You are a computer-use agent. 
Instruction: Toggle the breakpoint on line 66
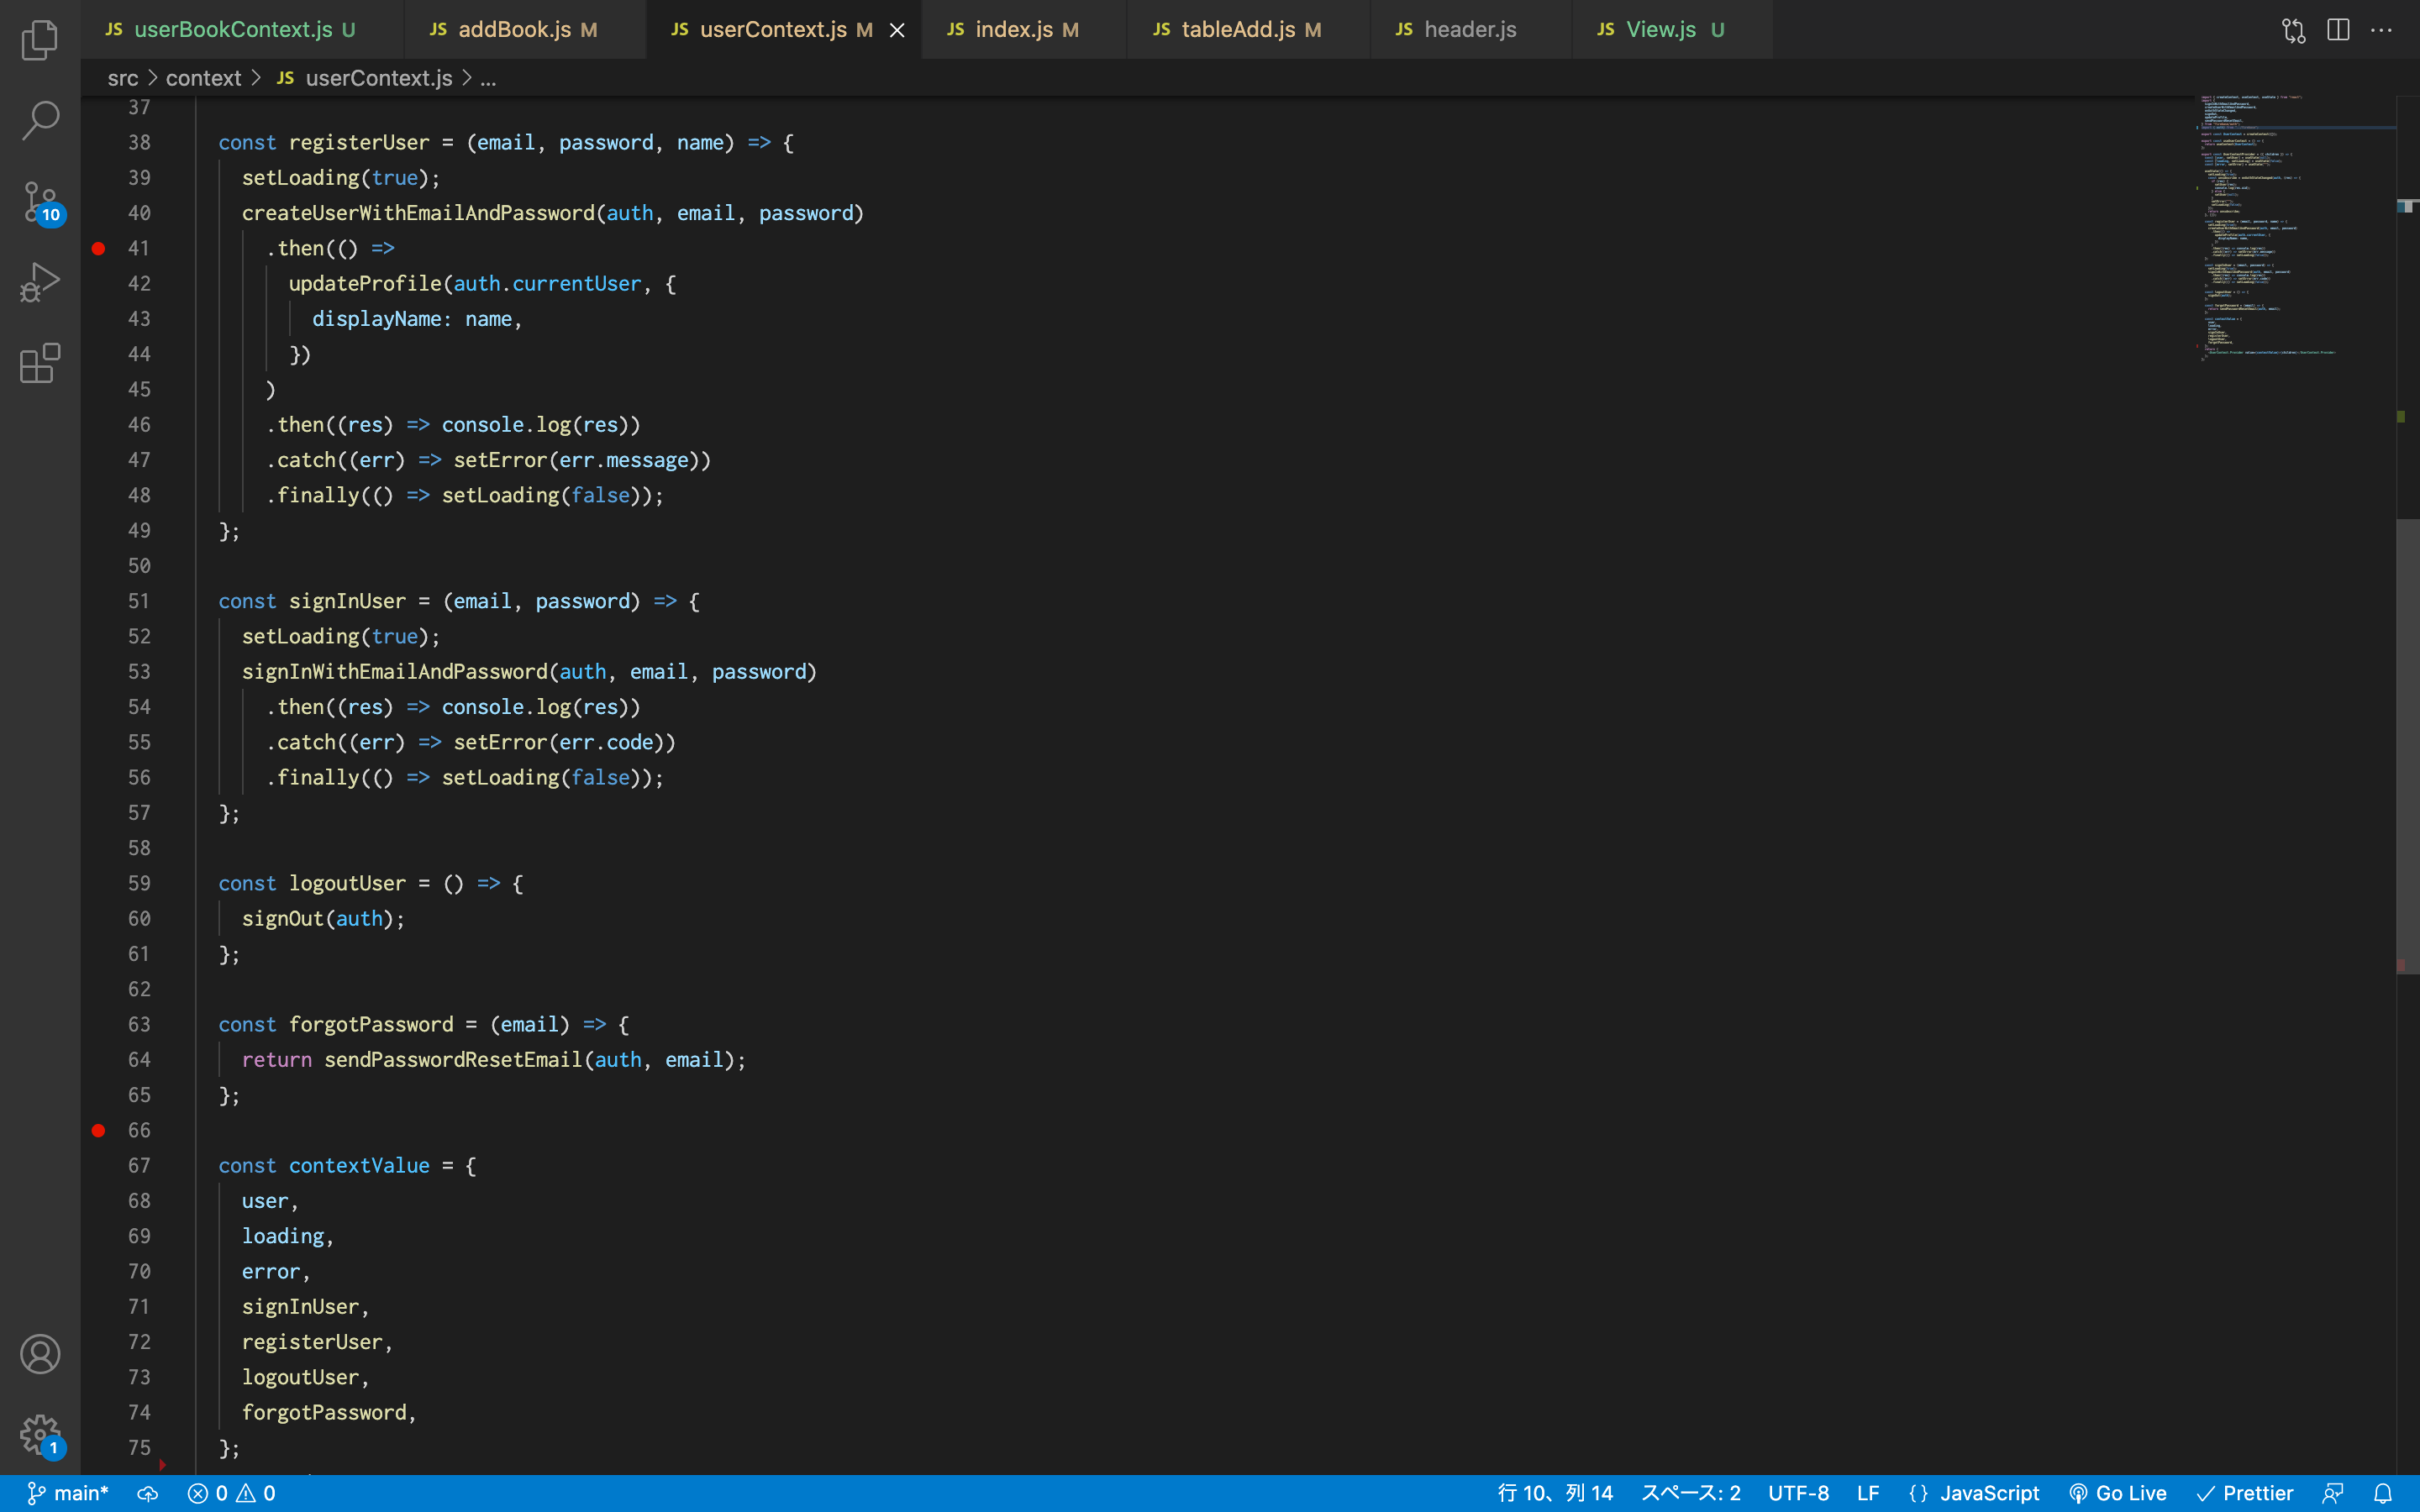click(x=98, y=1131)
